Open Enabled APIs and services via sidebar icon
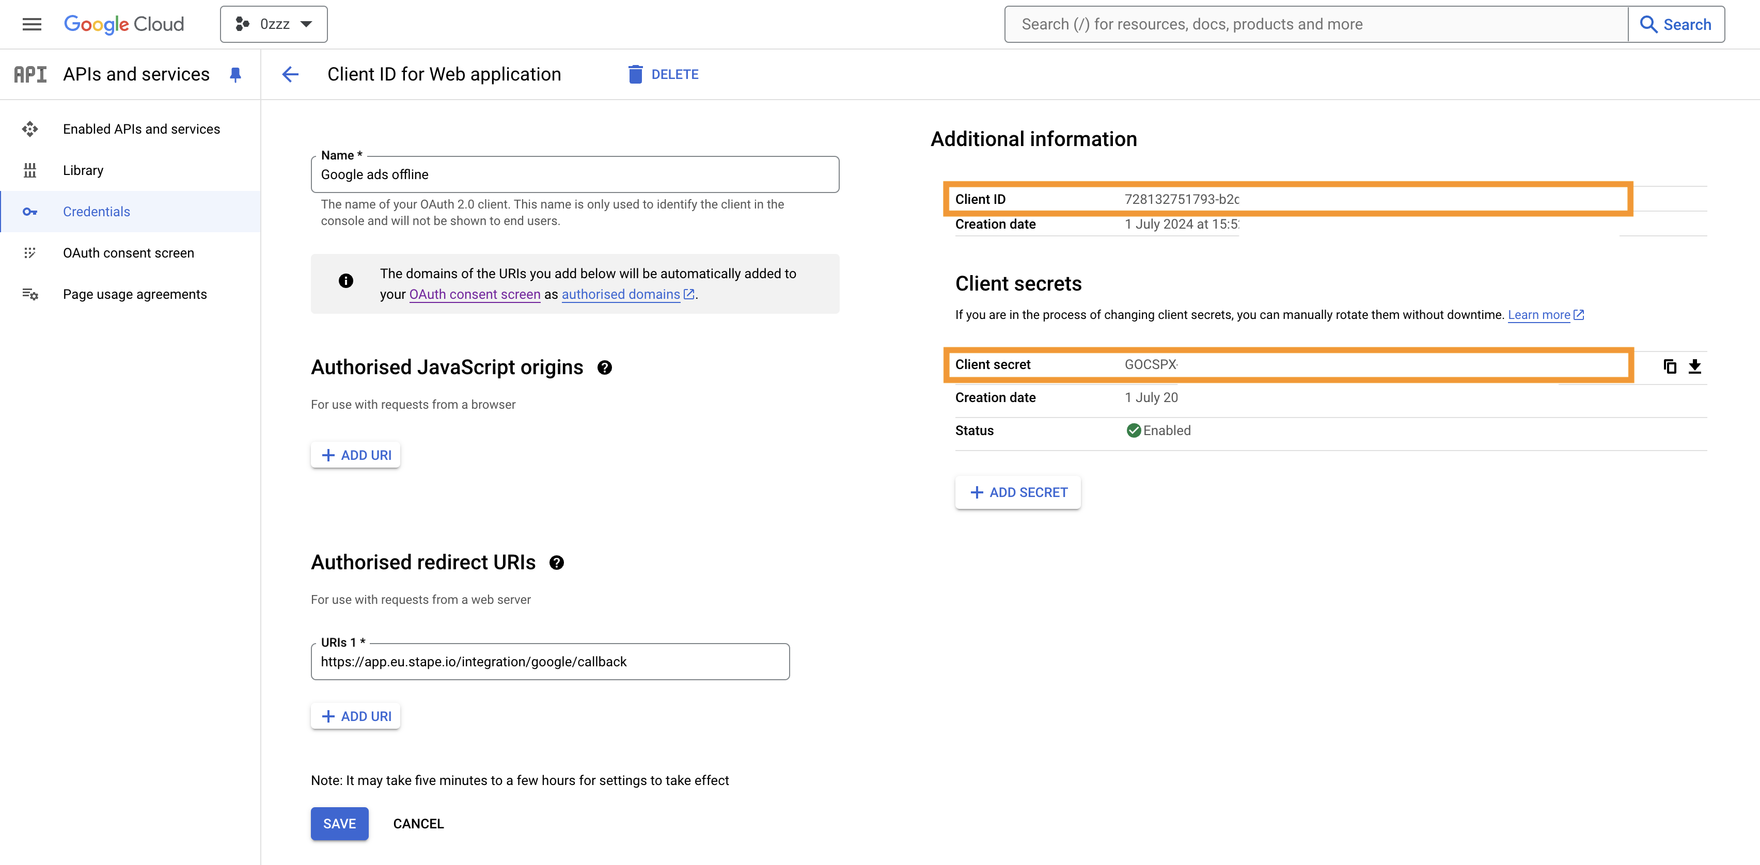The image size is (1760, 865). tap(31, 129)
